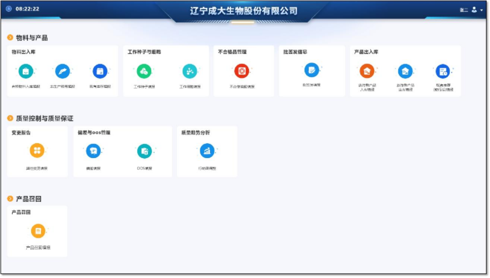Click the 变更报告 card title
Image resolution: width=490 pixels, height=278 pixels.
pos(21,132)
